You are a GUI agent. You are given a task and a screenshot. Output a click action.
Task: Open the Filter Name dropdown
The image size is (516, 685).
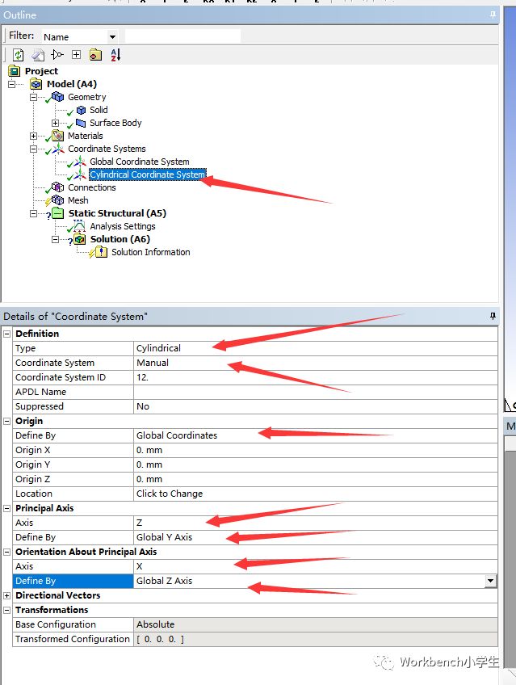point(112,36)
